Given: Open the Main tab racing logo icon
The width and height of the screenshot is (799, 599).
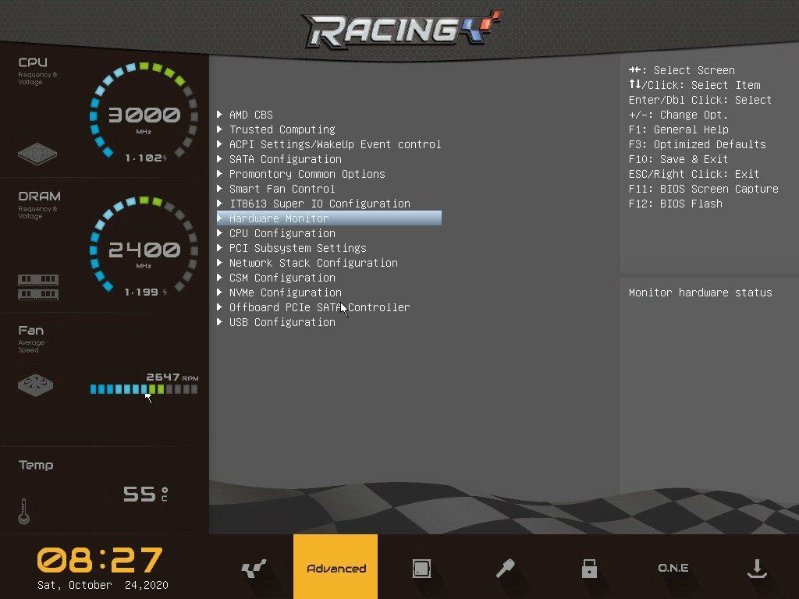Looking at the screenshot, I should click(254, 569).
